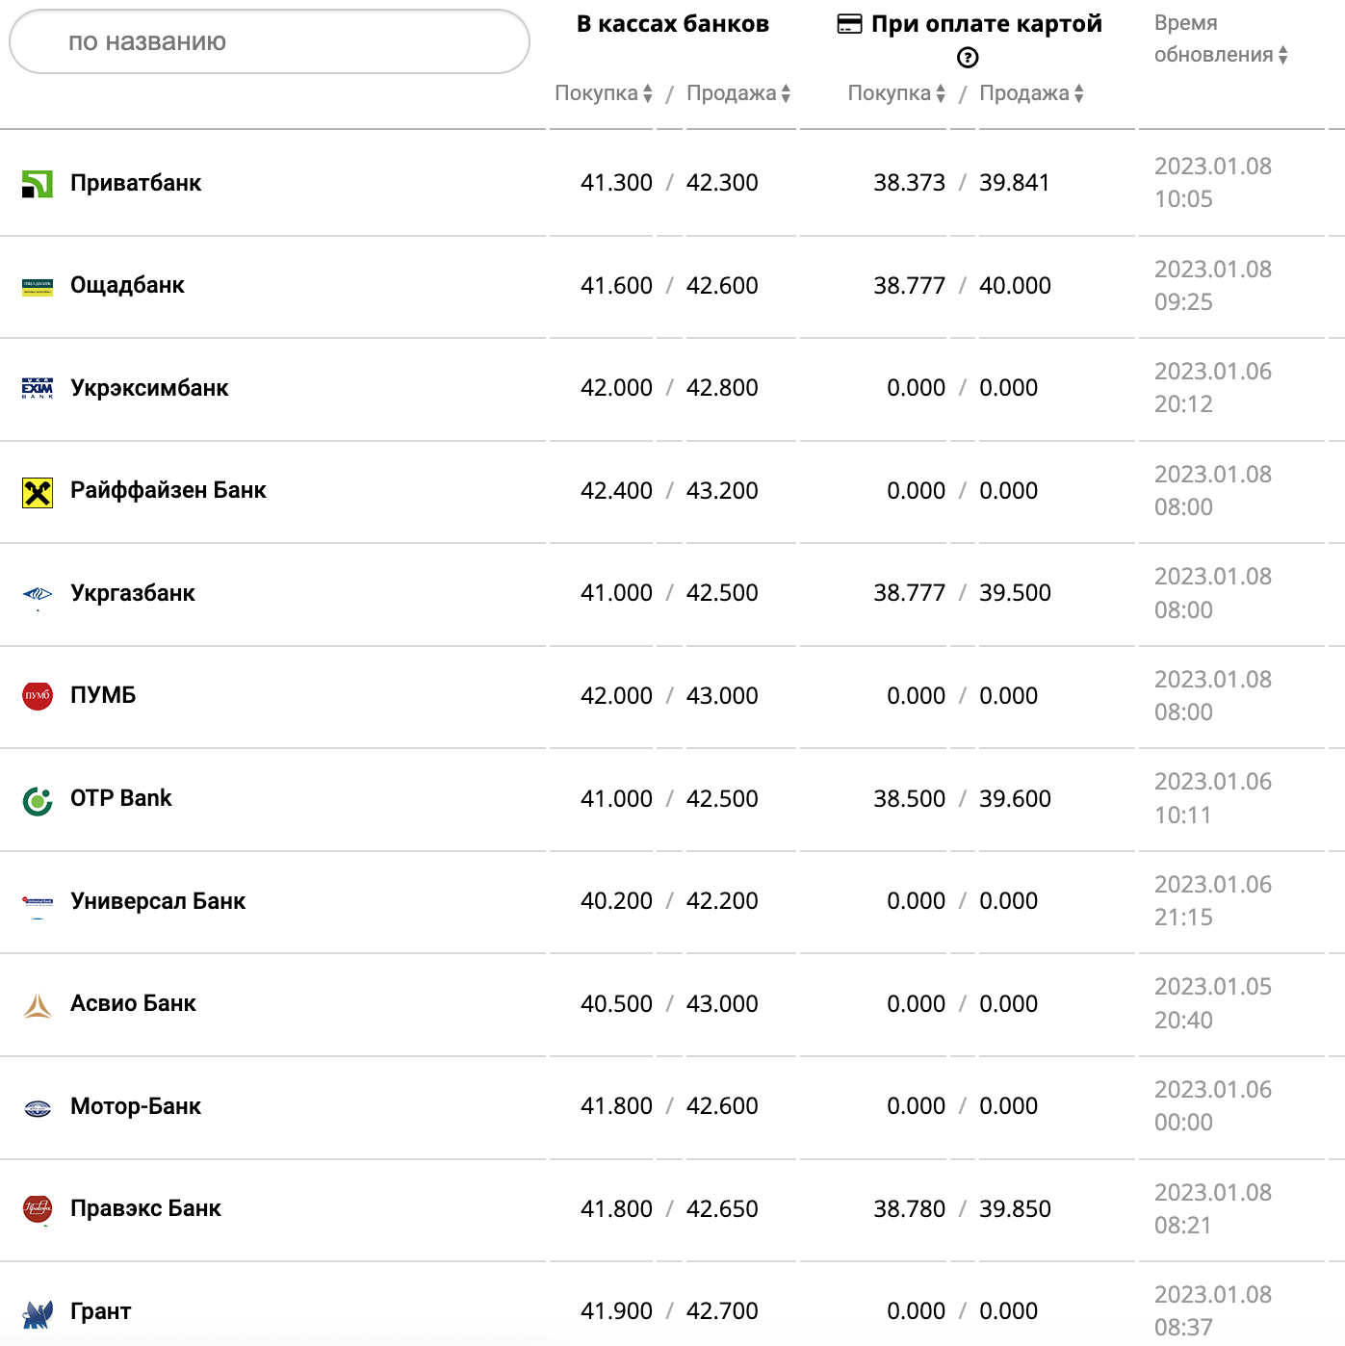Click the Oschadbank logo icon
Viewport: 1345px width, 1346px height.
coord(38,286)
